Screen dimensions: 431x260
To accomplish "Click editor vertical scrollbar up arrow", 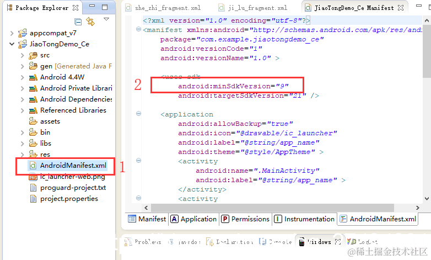I will tap(427, 20).
